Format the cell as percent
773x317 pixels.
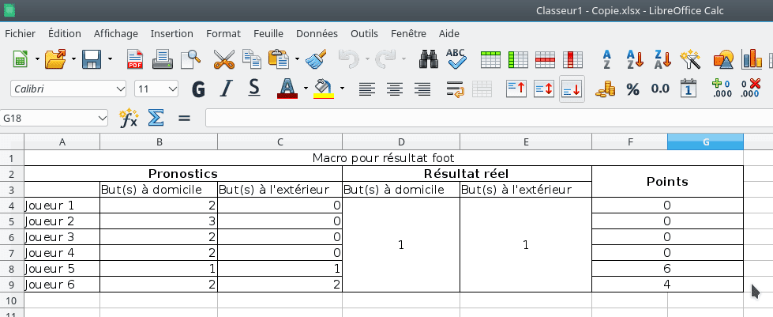[632, 89]
